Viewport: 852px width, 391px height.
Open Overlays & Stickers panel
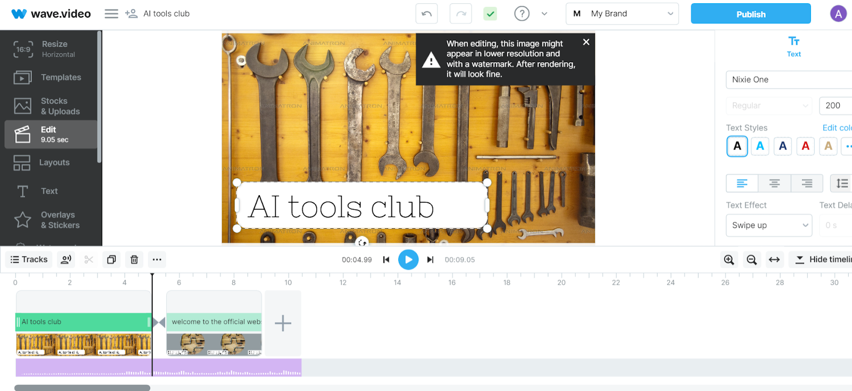point(51,220)
